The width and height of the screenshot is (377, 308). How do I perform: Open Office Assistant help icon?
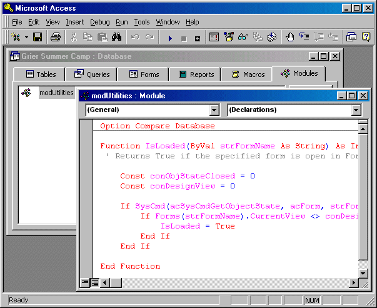366,37
